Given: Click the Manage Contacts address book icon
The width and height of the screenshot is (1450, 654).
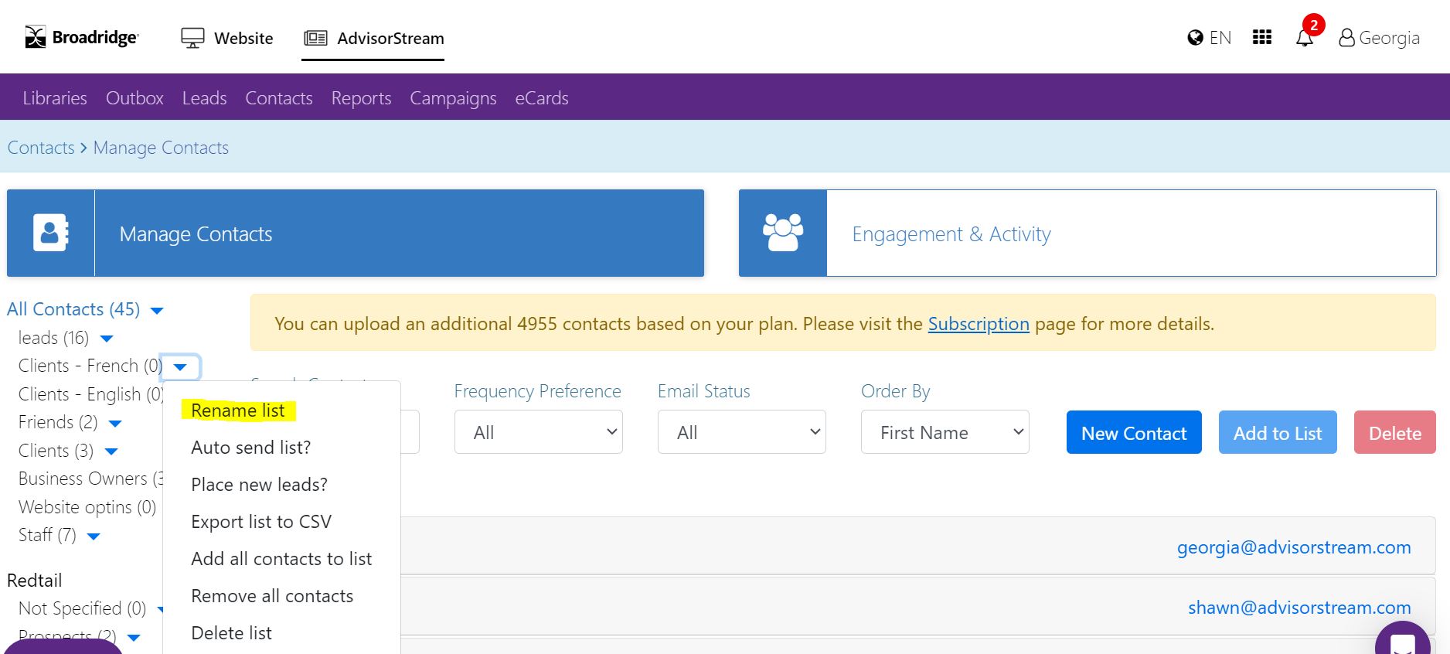Looking at the screenshot, I should (x=51, y=233).
